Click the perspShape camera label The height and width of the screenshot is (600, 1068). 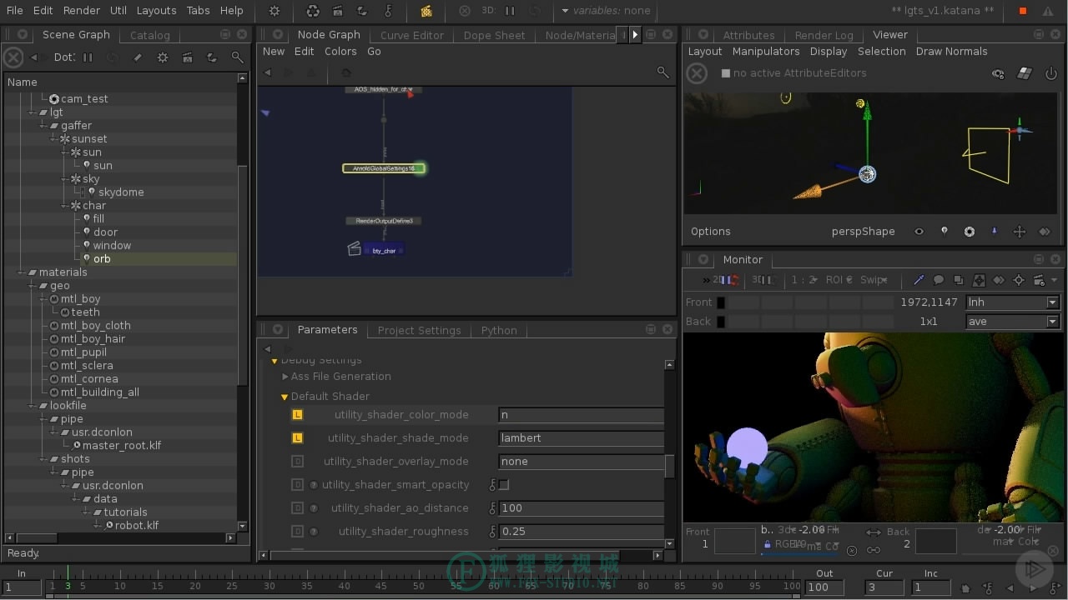pyautogui.click(x=864, y=232)
